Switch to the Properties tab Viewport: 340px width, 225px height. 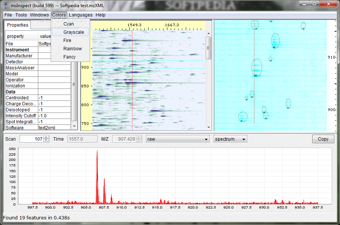coord(18,25)
